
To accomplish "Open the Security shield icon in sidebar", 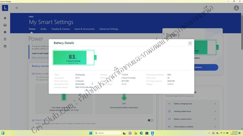I will point(5,39).
